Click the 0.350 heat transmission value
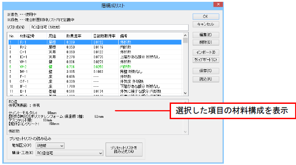Screen dimensions: 296x165 point(70,47)
